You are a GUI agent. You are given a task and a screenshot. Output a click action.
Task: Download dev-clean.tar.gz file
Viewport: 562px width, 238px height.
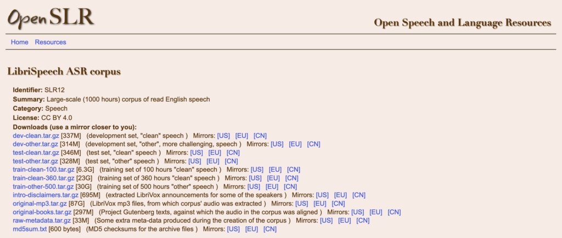(36, 136)
